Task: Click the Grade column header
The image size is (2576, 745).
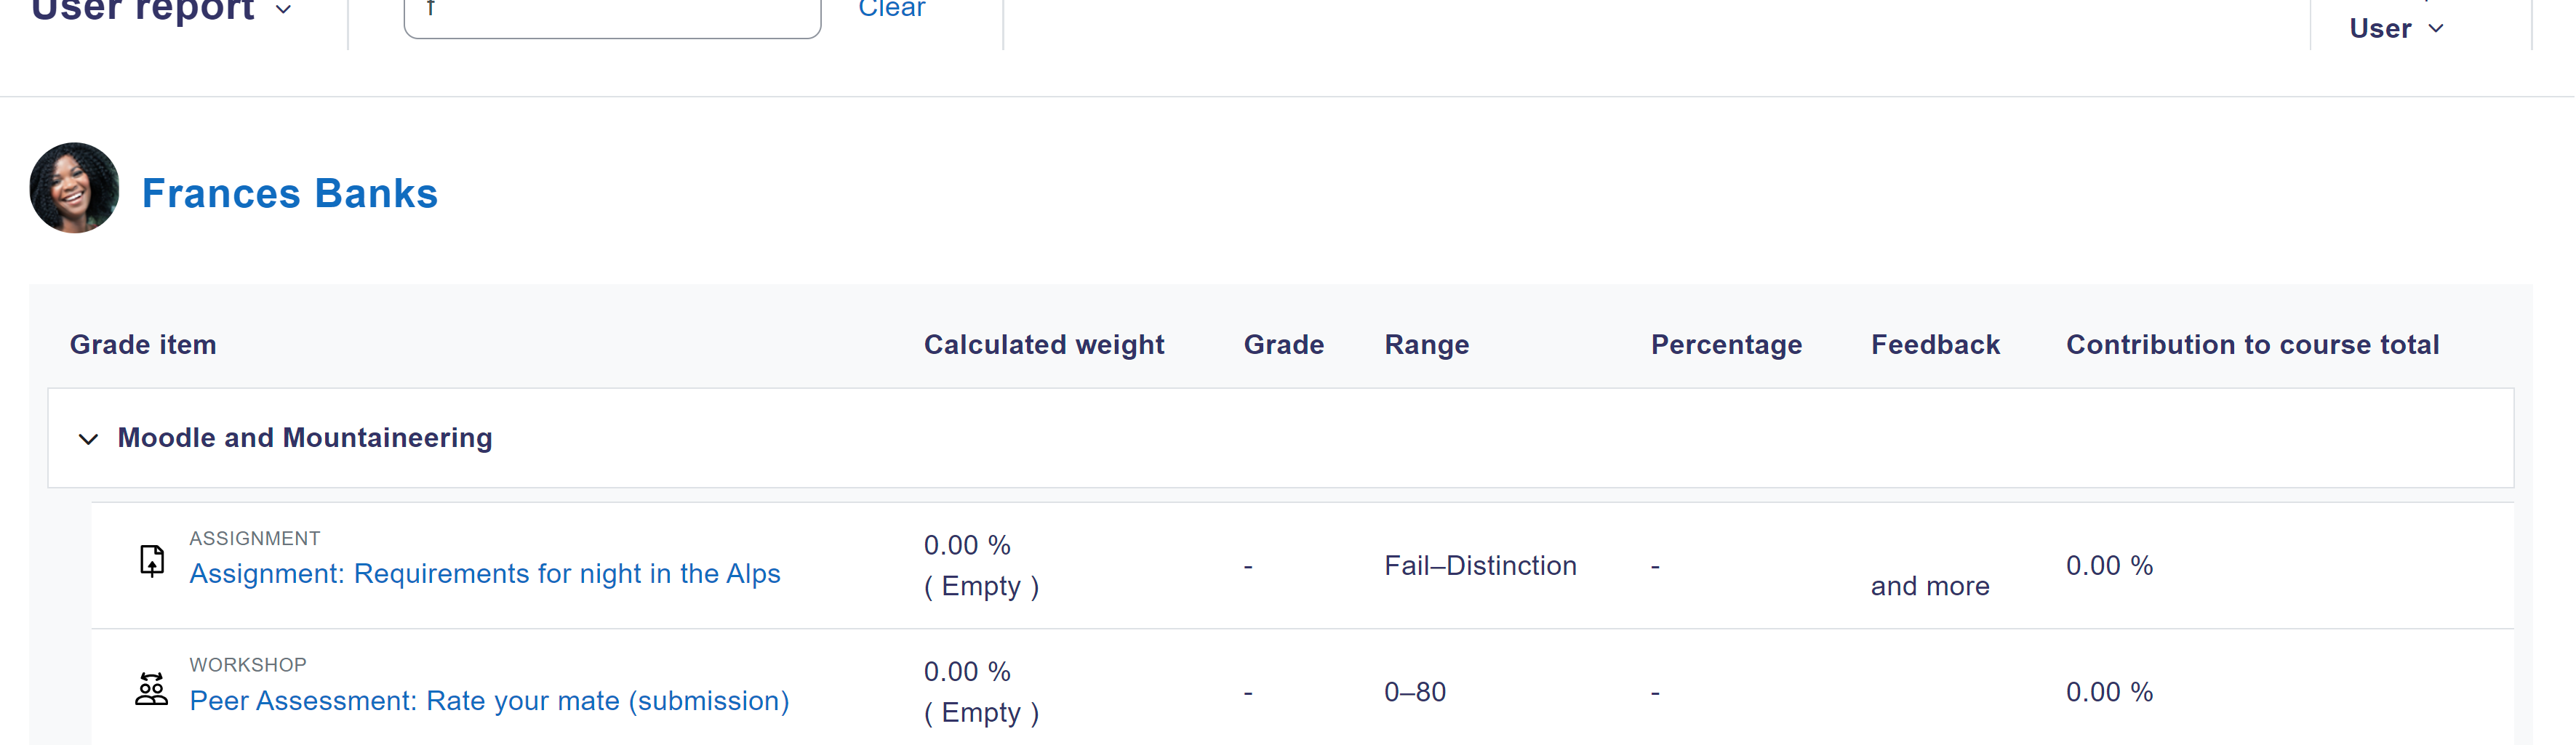Action: pos(1284,345)
